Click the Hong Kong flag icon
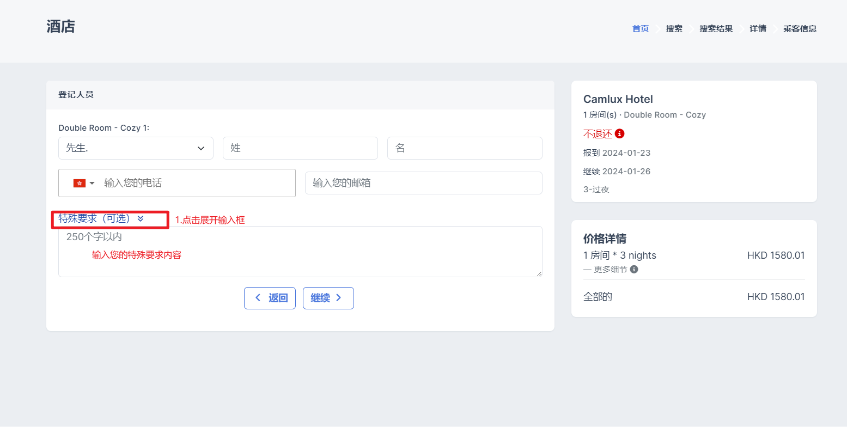Image resolution: width=847 pixels, height=427 pixels. point(79,184)
